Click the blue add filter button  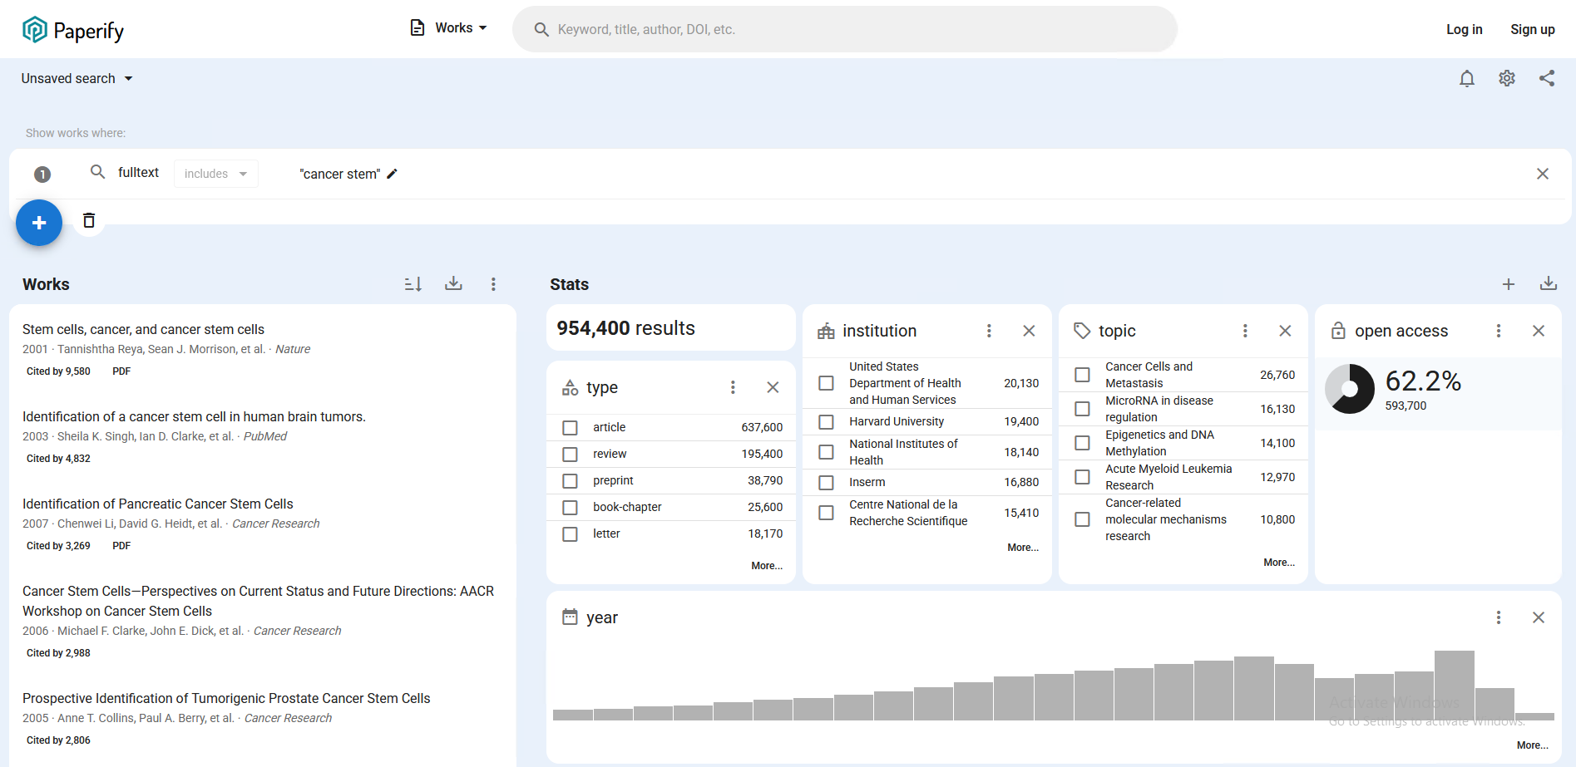pyautogui.click(x=39, y=223)
